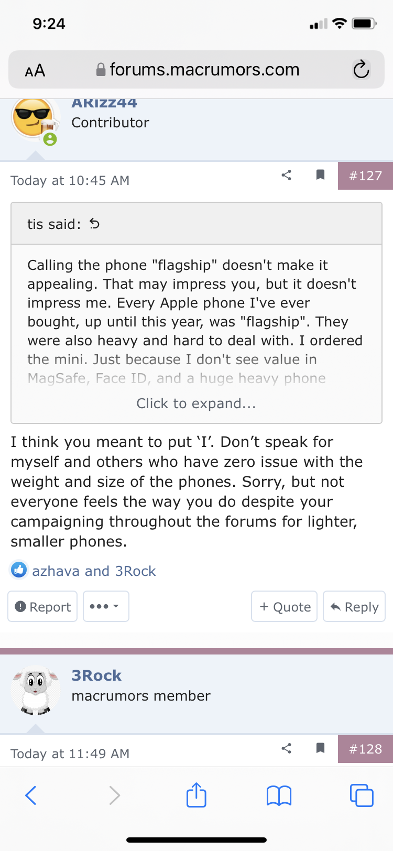Image resolution: width=393 pixels, height=851 pixels.
Task: Open post number #127 permalink
Action: click(x=365, y=176)
